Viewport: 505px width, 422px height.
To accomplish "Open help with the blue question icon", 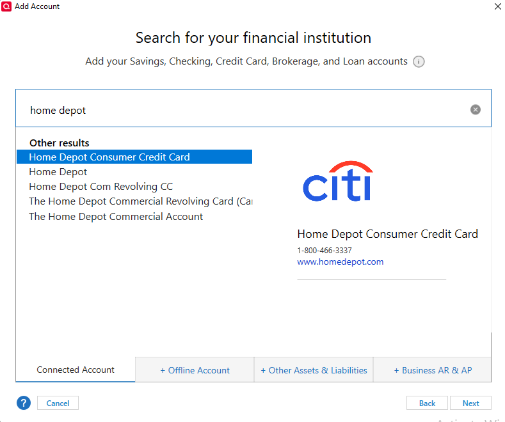I will (24, 403).
